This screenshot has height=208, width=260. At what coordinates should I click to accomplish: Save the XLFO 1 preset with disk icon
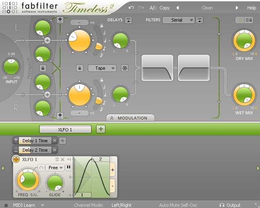click(57, 159)
